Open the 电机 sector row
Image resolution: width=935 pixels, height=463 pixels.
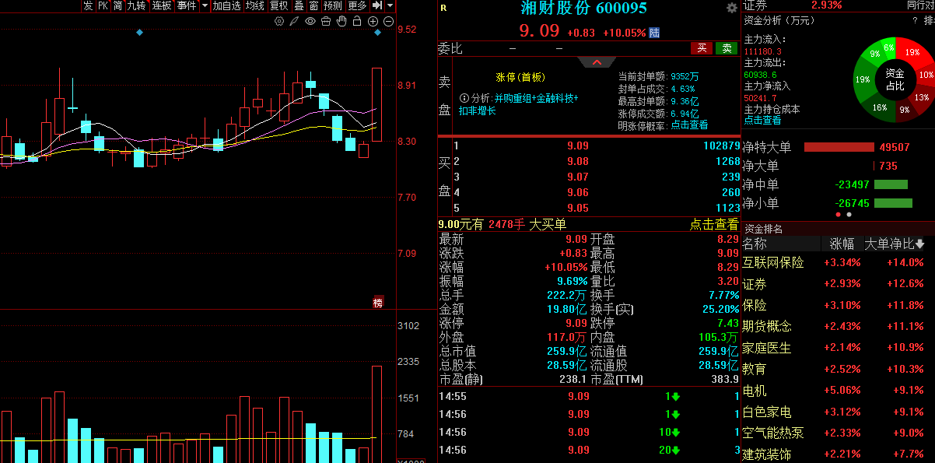click(838, 391)
